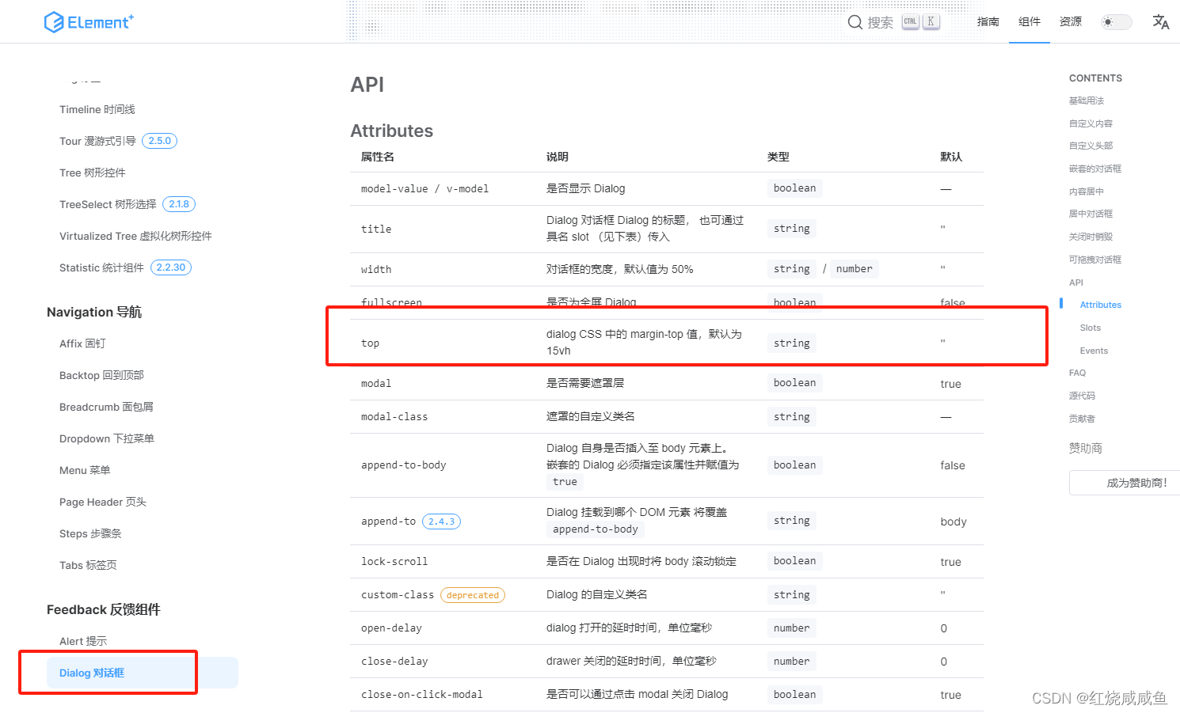Viewport: 1180px width, 713px height.
Task: Open Breadcrumb 面包屑 page
Action: click(106, 407)
